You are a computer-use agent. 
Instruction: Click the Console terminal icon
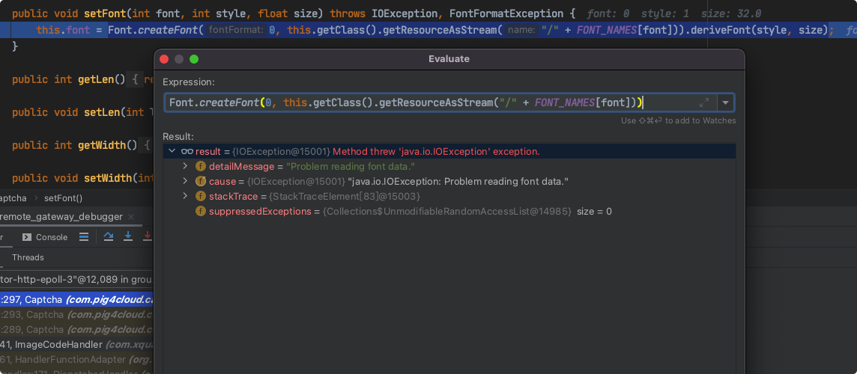(27, 237)
